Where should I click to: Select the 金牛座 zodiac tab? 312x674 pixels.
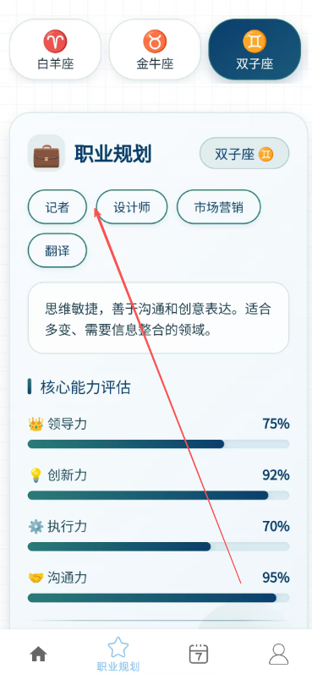coord(155,49)
